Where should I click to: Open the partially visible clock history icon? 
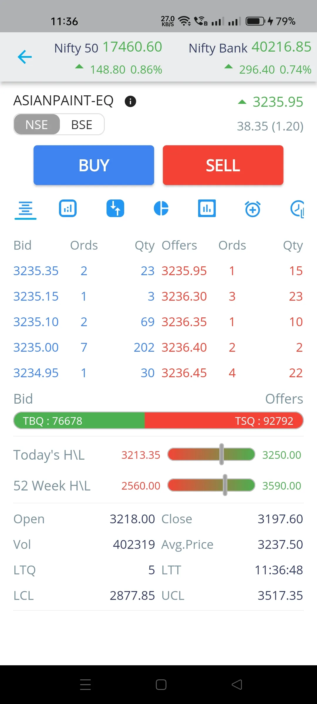coord(297,209)
